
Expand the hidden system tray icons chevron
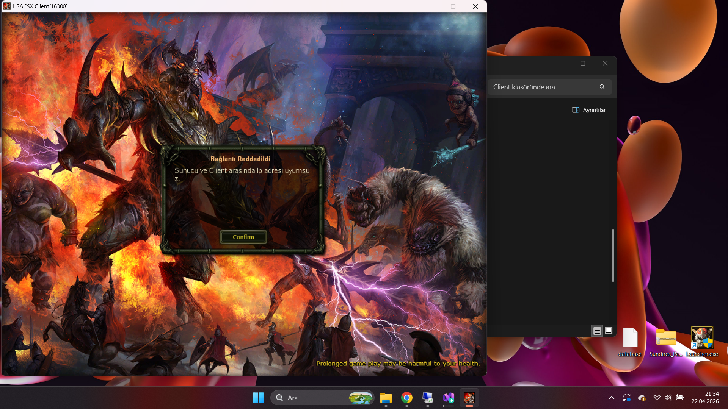pos(611,398)
